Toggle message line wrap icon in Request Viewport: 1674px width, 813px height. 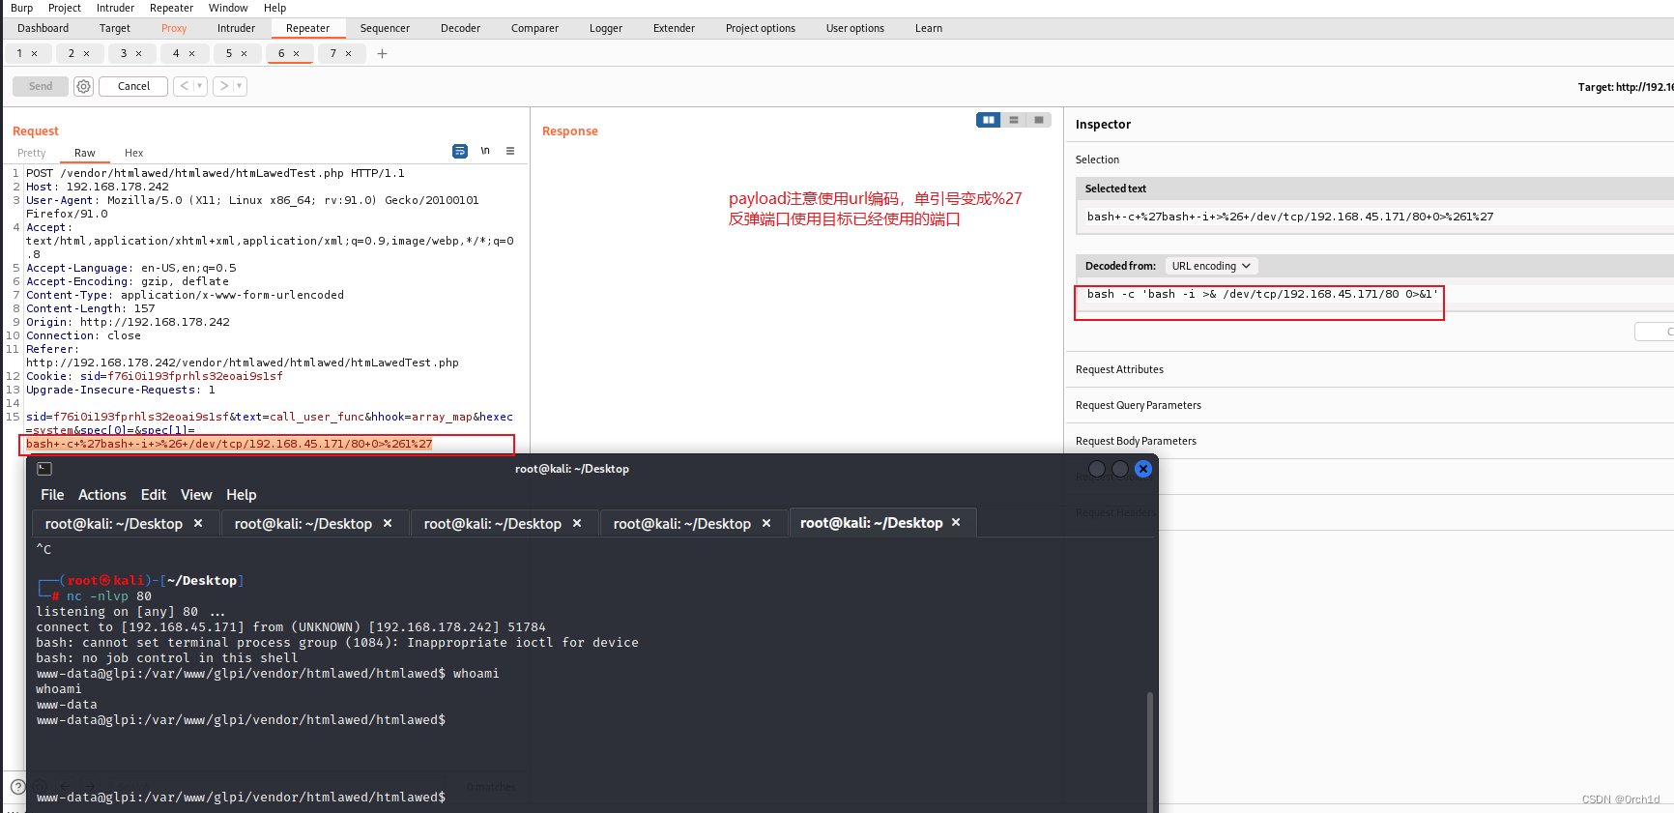point(460,151)
